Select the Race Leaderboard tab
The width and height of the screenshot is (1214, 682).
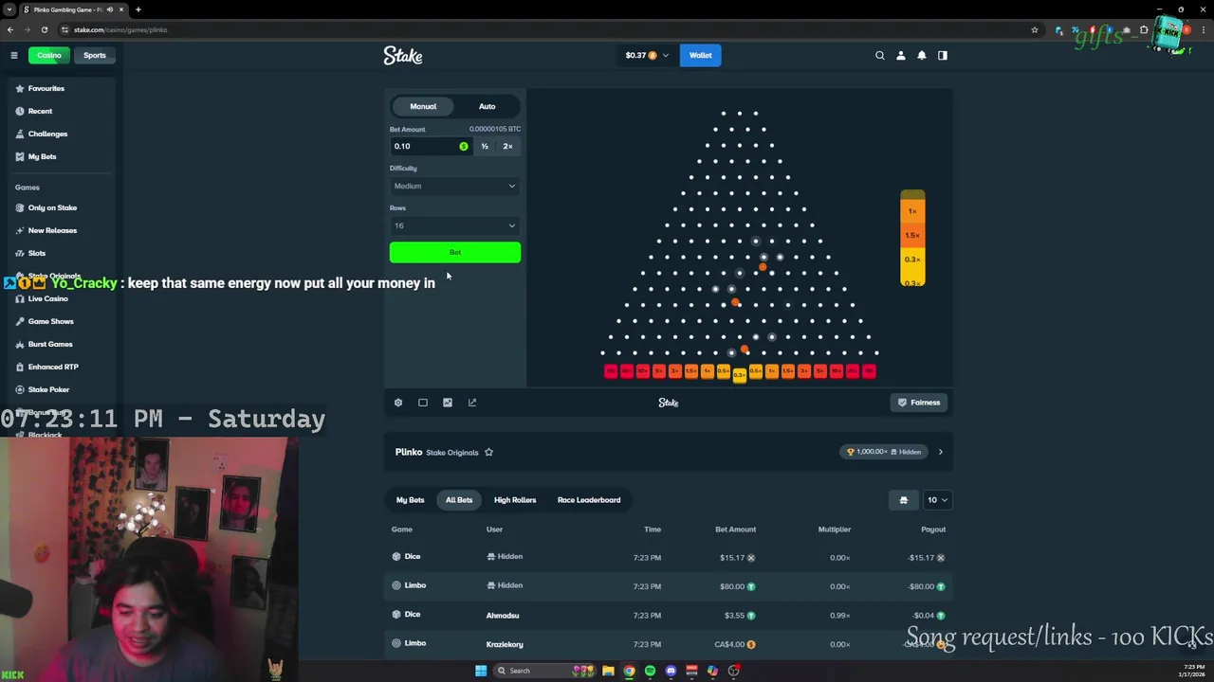point(589,500)
